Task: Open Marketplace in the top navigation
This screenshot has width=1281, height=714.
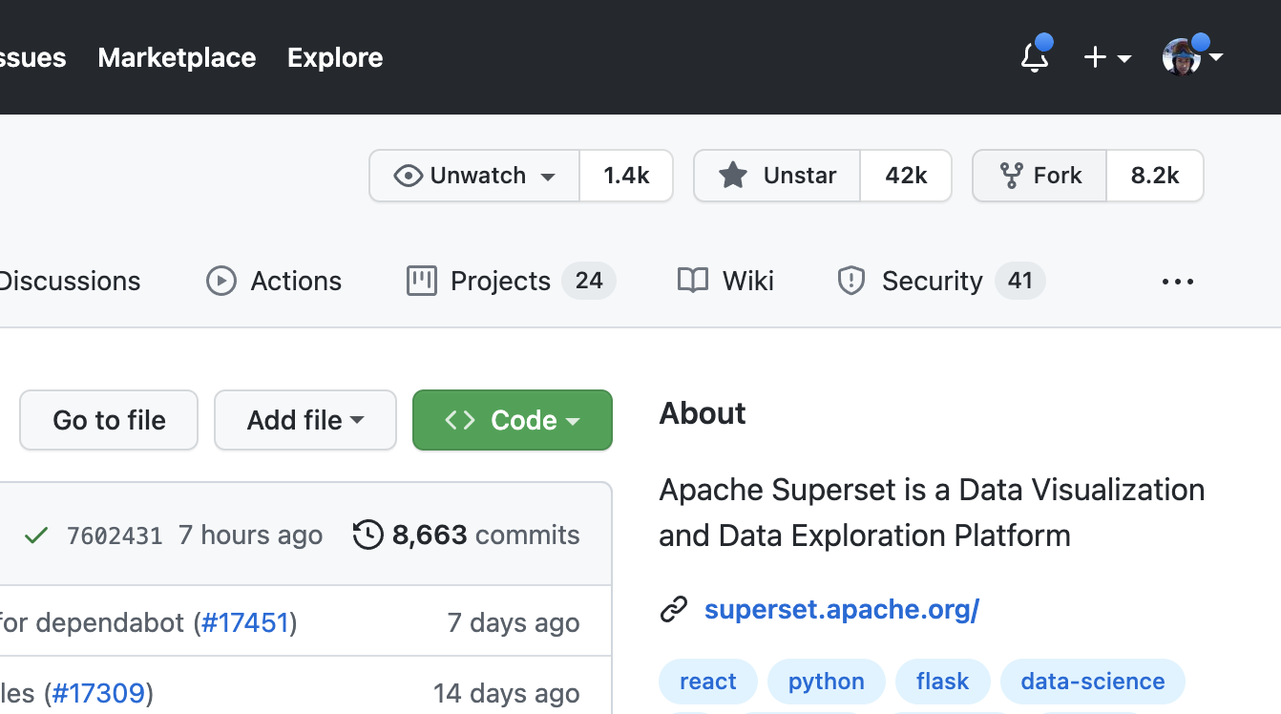Action: click(x=177, y=57)
